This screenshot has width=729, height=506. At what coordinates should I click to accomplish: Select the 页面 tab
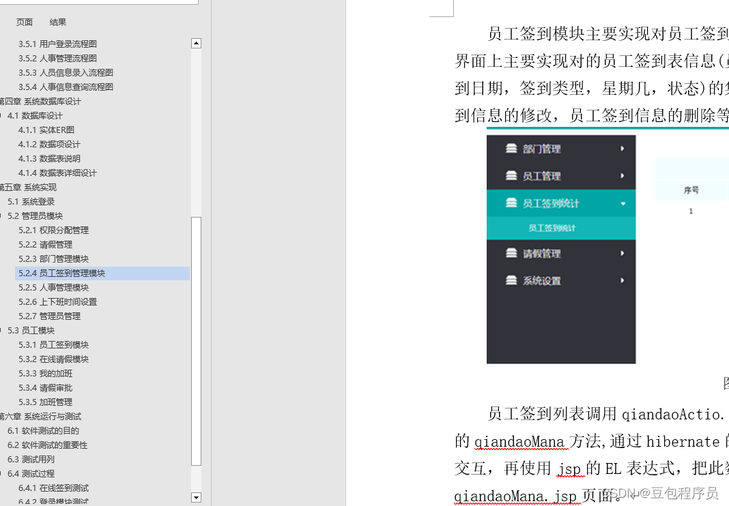click(25, 22)
